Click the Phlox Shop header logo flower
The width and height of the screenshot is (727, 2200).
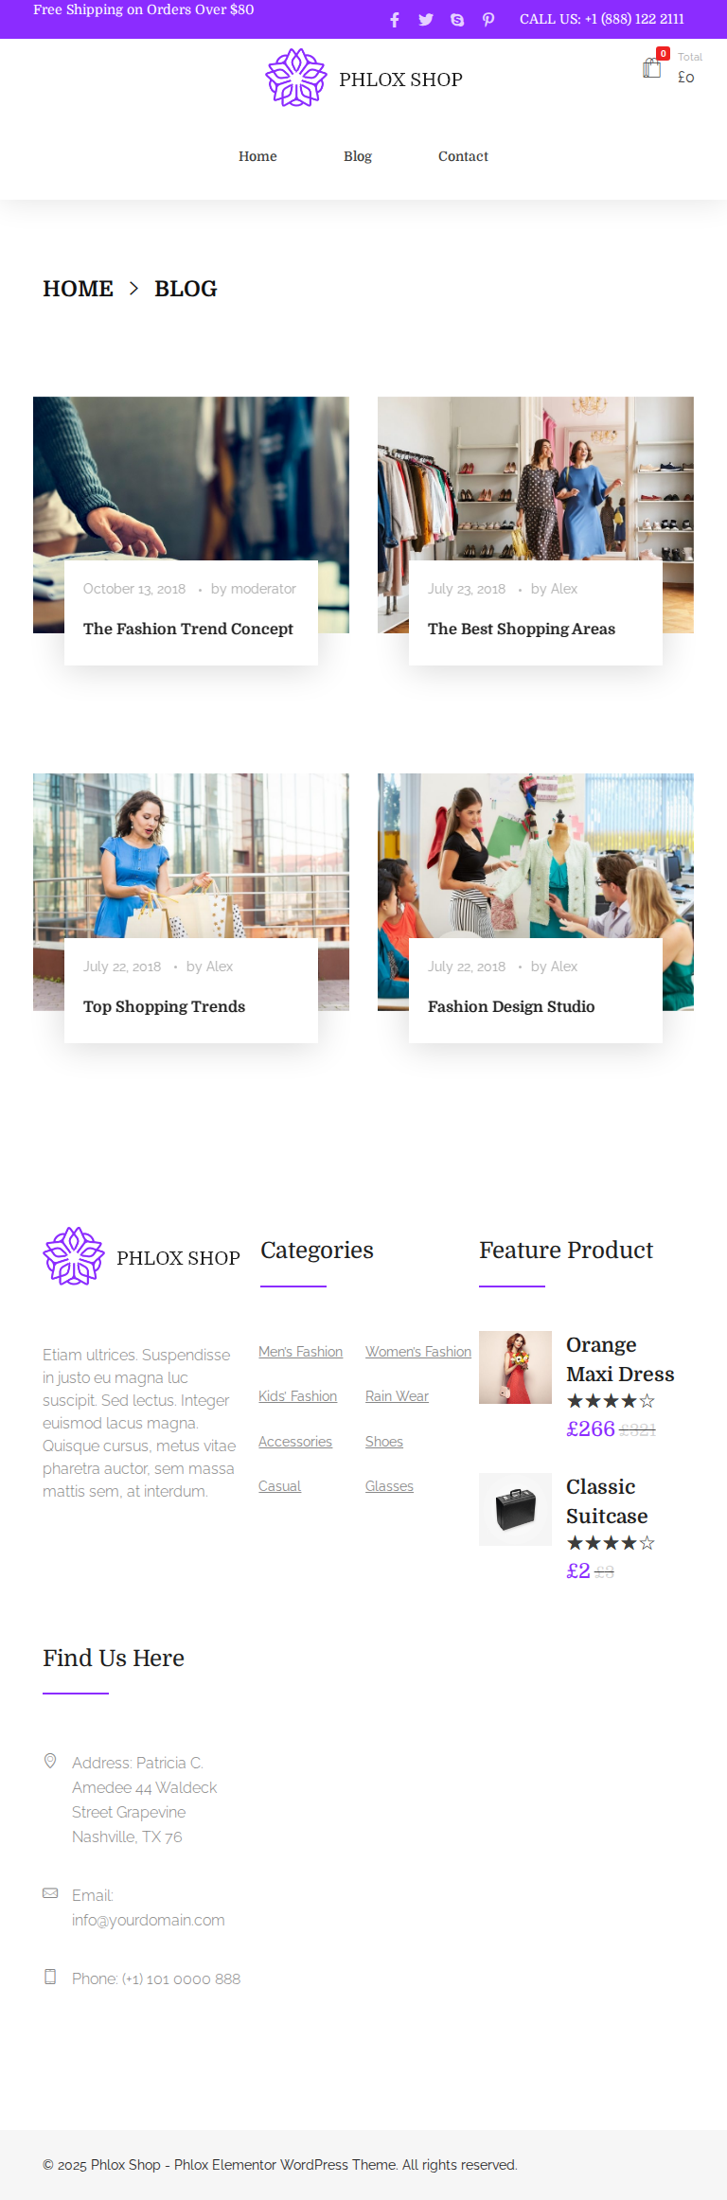click(x=296, y=78)
